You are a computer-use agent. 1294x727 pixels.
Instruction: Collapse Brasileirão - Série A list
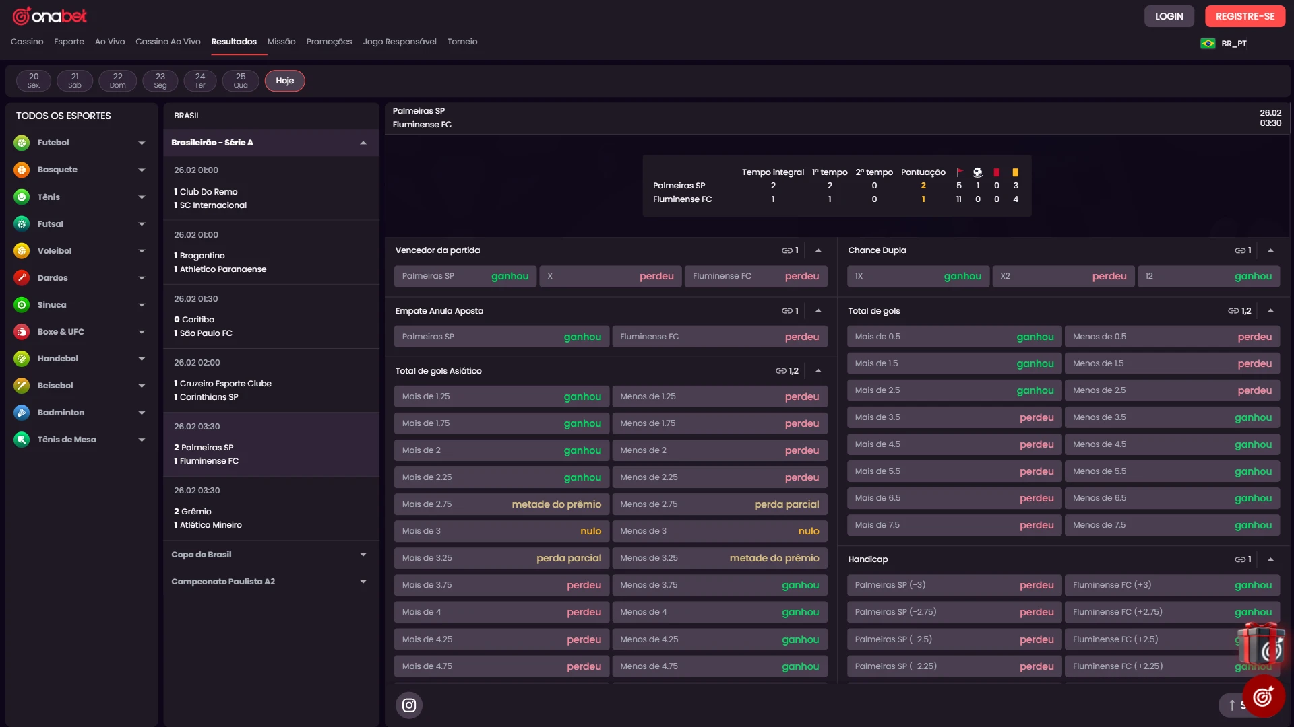(x=363, y=143)
